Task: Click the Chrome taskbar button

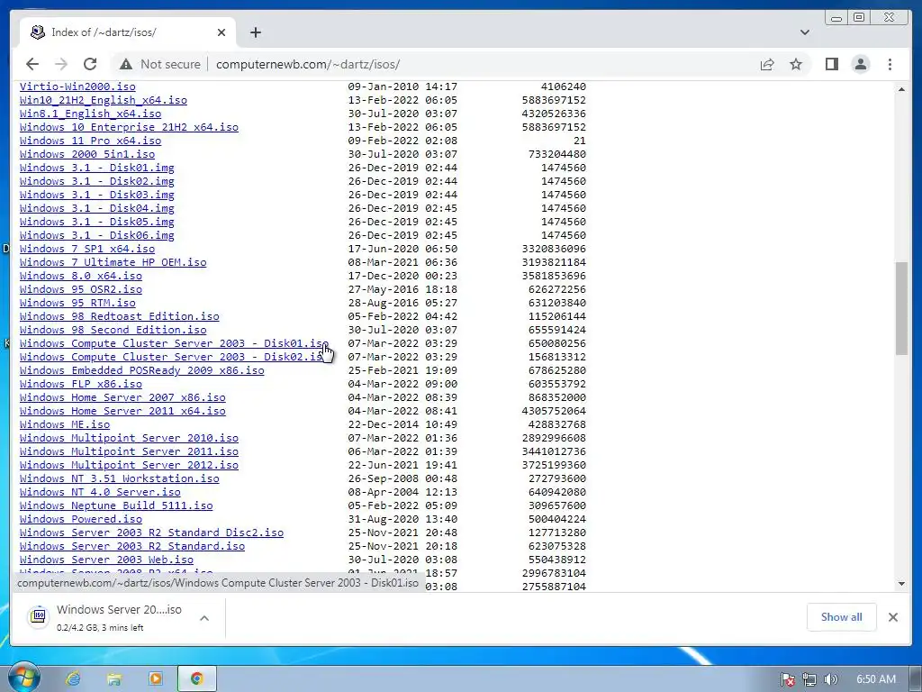Action: pos(196,679)
